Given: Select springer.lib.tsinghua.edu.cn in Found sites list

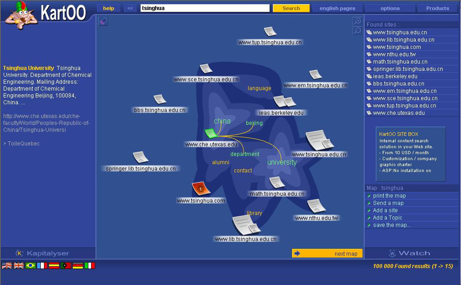Looking at the screenshot, I should (x=412, y=69).
